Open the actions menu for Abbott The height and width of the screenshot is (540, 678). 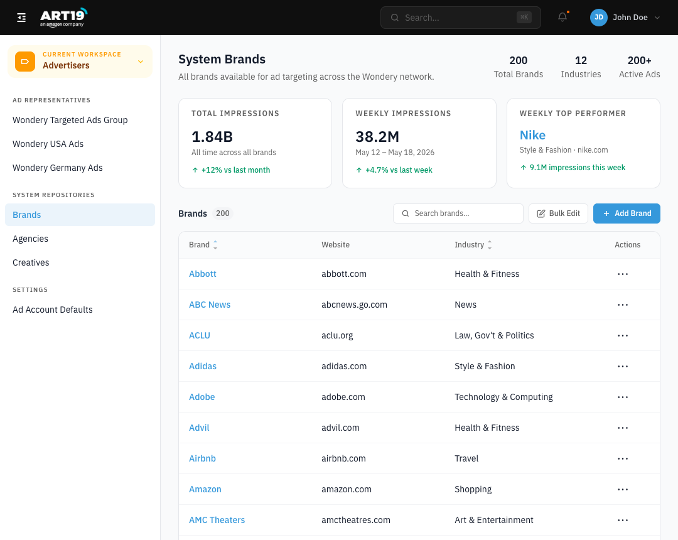(623, 274)
